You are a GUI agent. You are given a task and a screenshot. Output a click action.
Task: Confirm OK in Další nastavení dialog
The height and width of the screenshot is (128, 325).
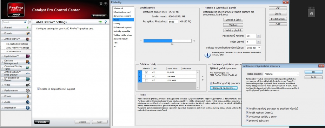(x=313, y=72)
